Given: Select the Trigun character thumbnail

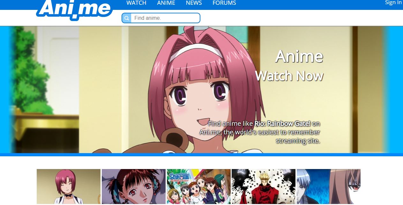Looking at the screenshot, I should (264, 187).
